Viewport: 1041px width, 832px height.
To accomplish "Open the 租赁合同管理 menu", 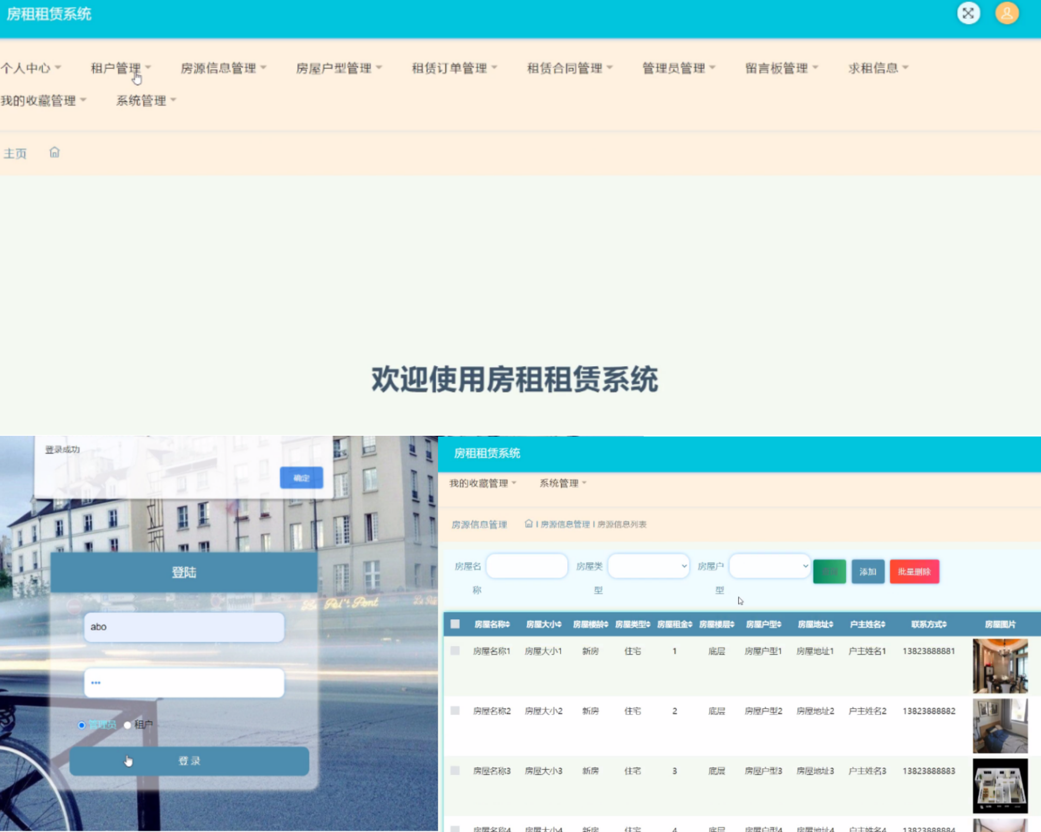I will click(570, 68).
